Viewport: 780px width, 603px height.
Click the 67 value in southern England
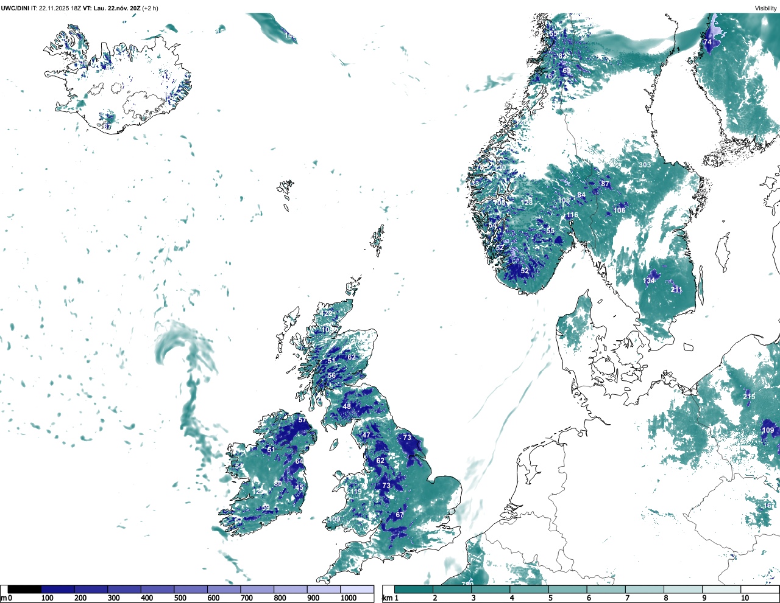pos(400,515)
